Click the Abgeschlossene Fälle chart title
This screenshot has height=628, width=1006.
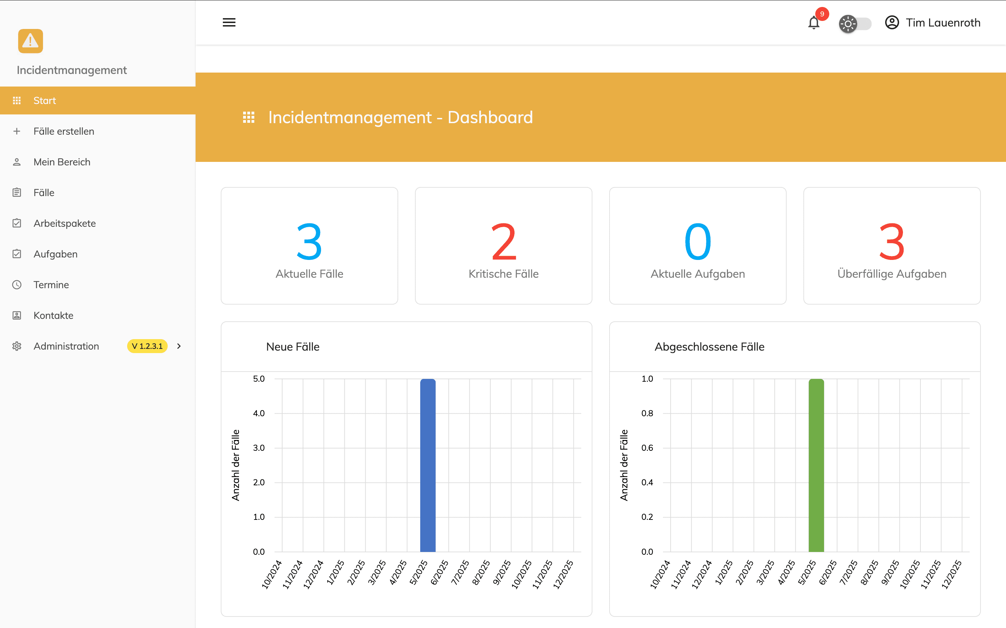pyautogui.click(x=709, y=347)
